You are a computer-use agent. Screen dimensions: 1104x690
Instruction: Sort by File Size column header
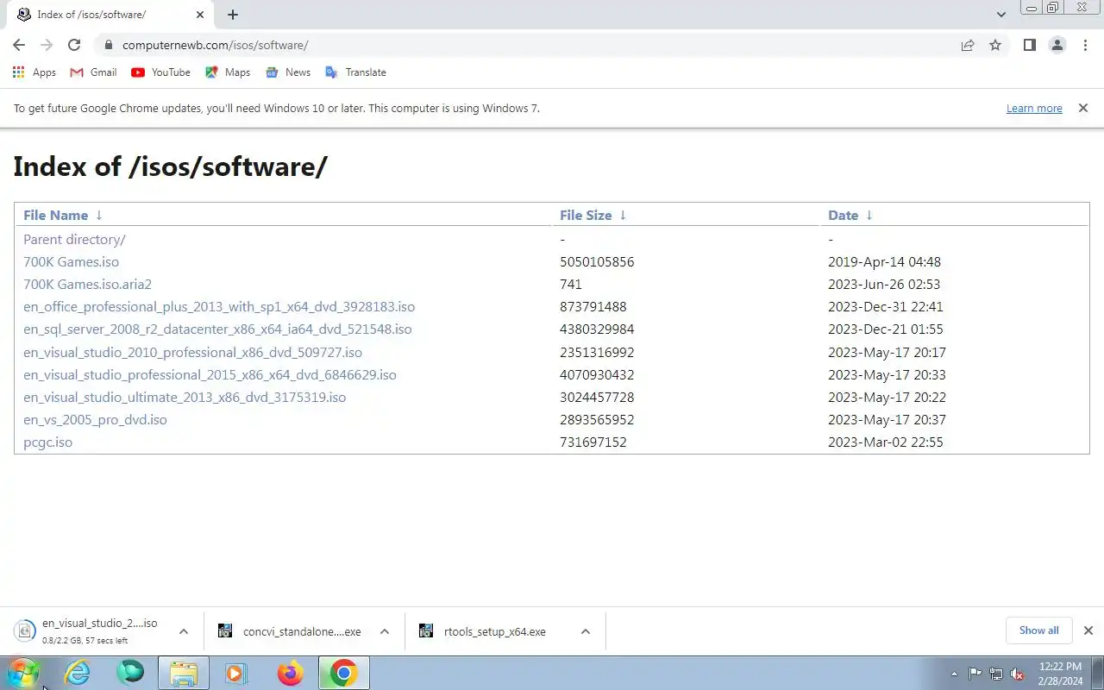[586, 216]
